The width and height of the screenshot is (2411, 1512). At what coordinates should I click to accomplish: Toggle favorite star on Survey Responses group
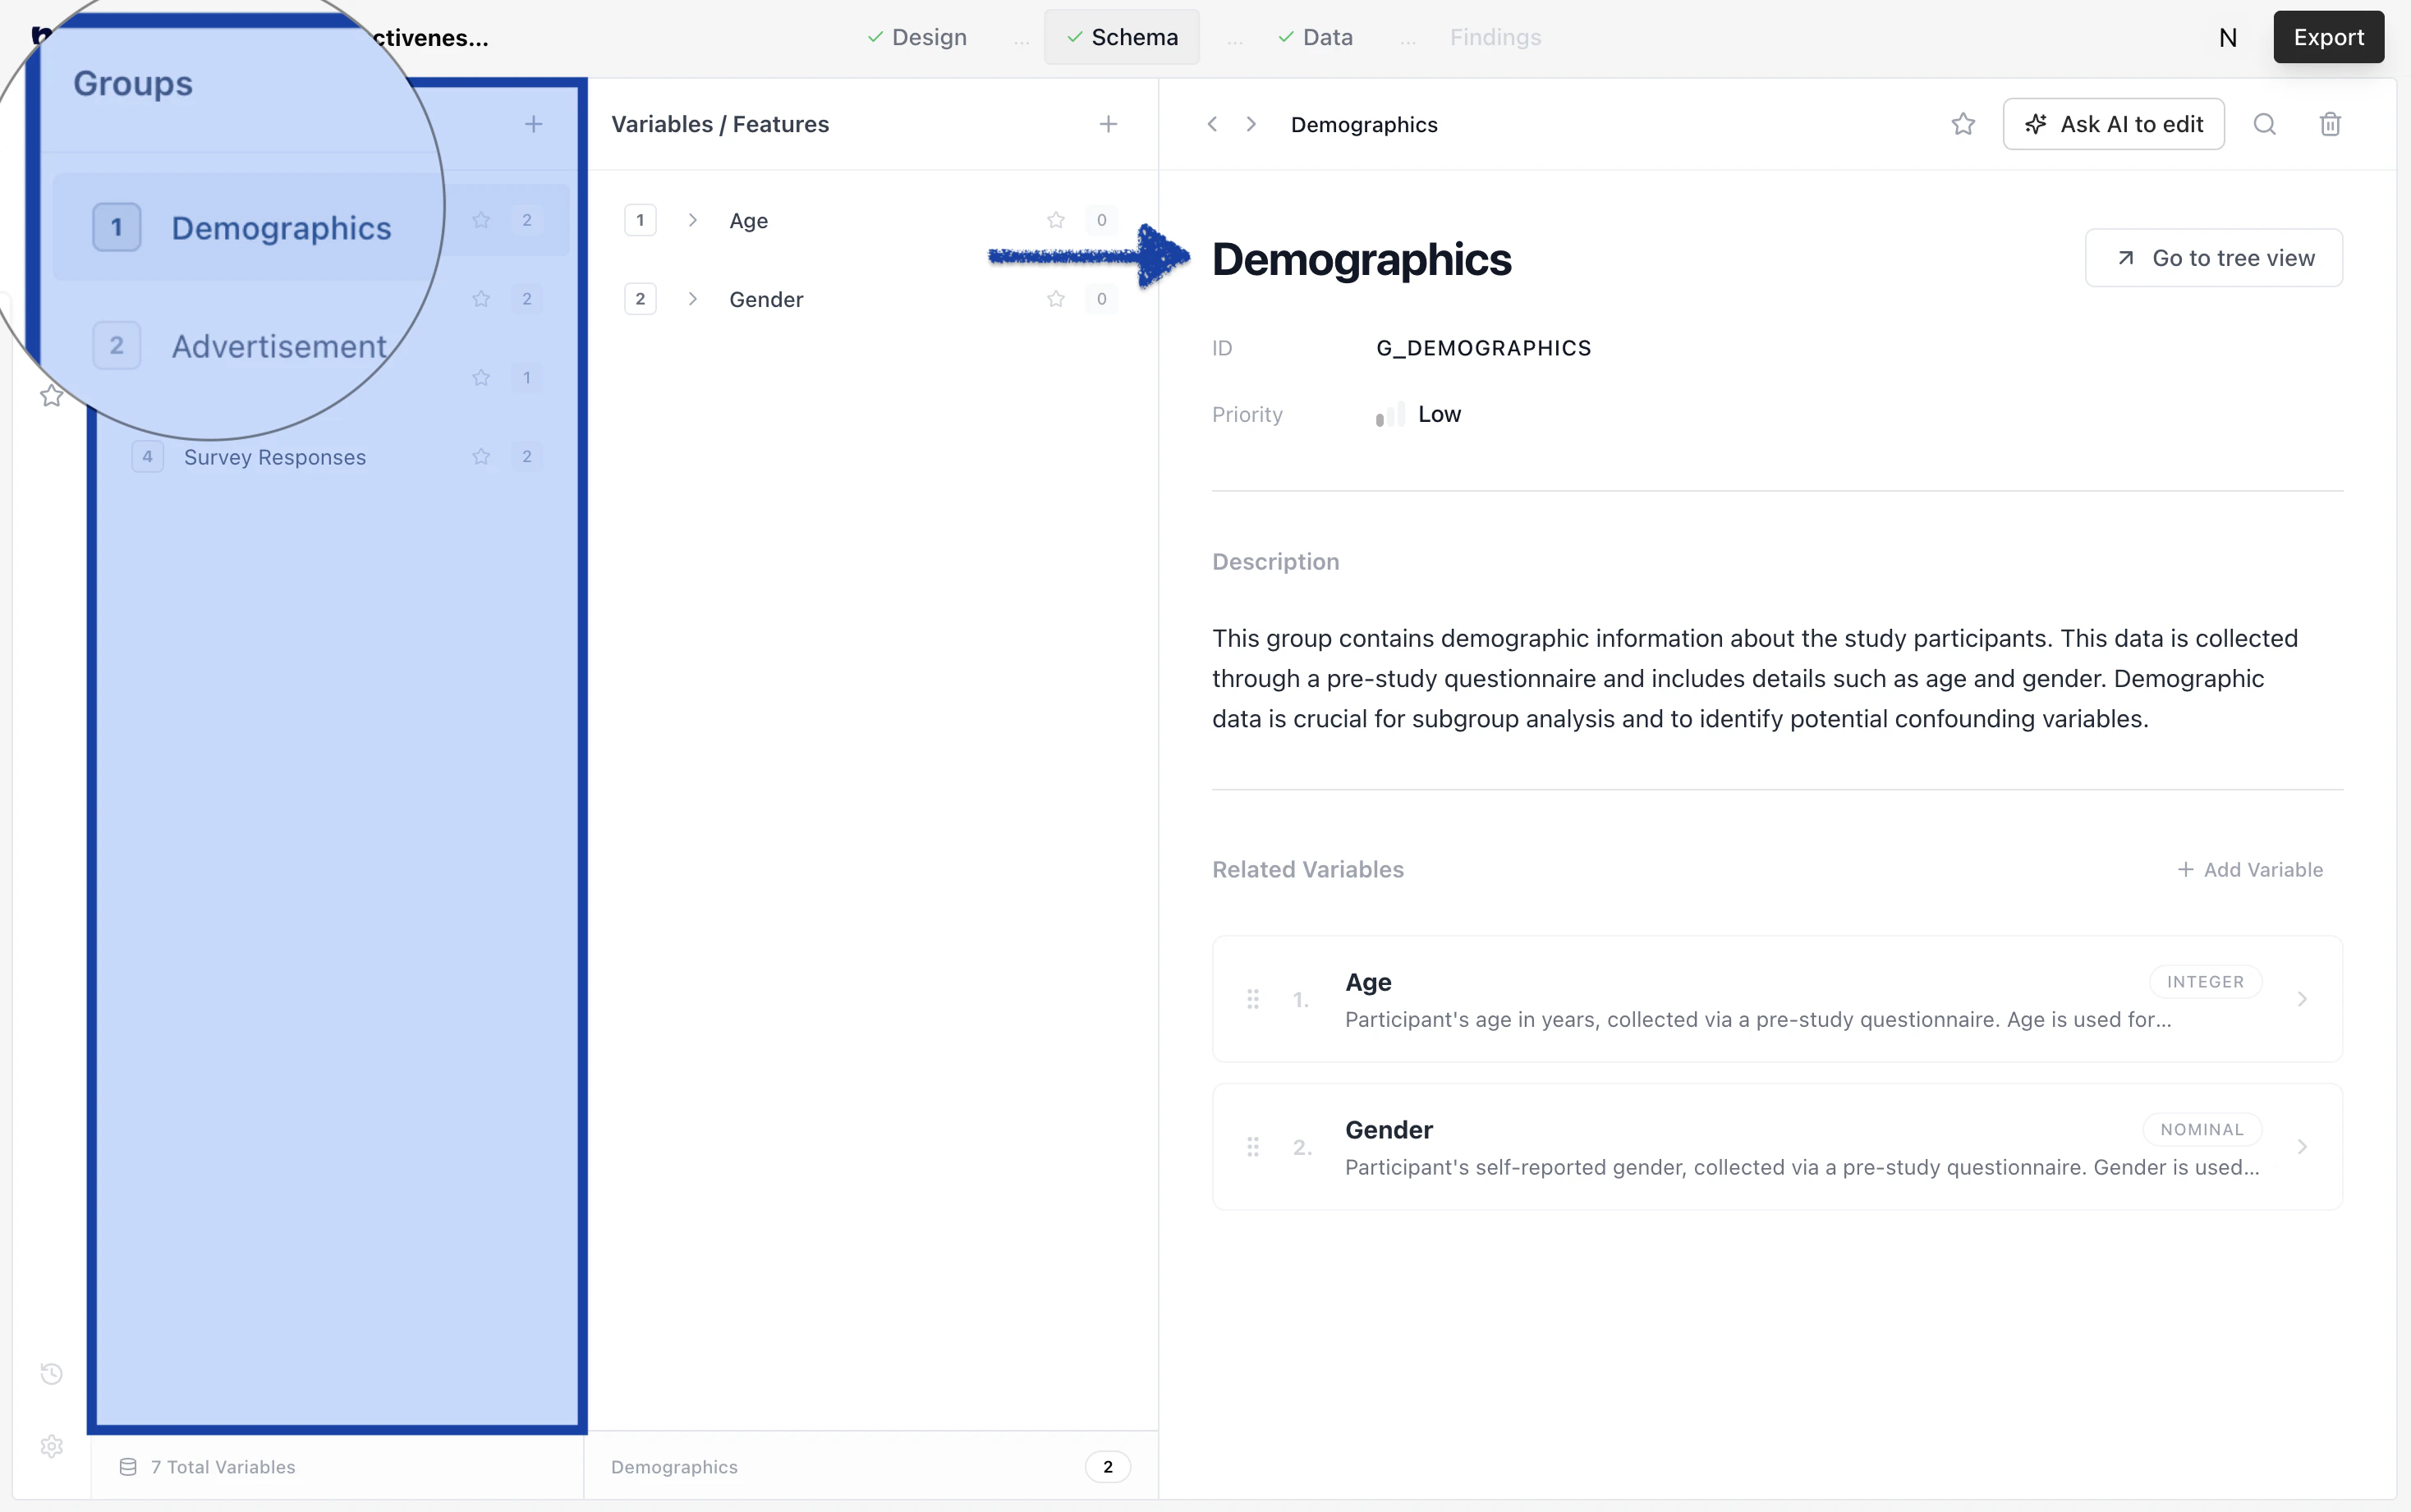[x=481, y=457]
